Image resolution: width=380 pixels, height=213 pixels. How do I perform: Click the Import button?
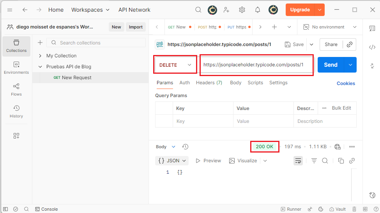(136, 27)
